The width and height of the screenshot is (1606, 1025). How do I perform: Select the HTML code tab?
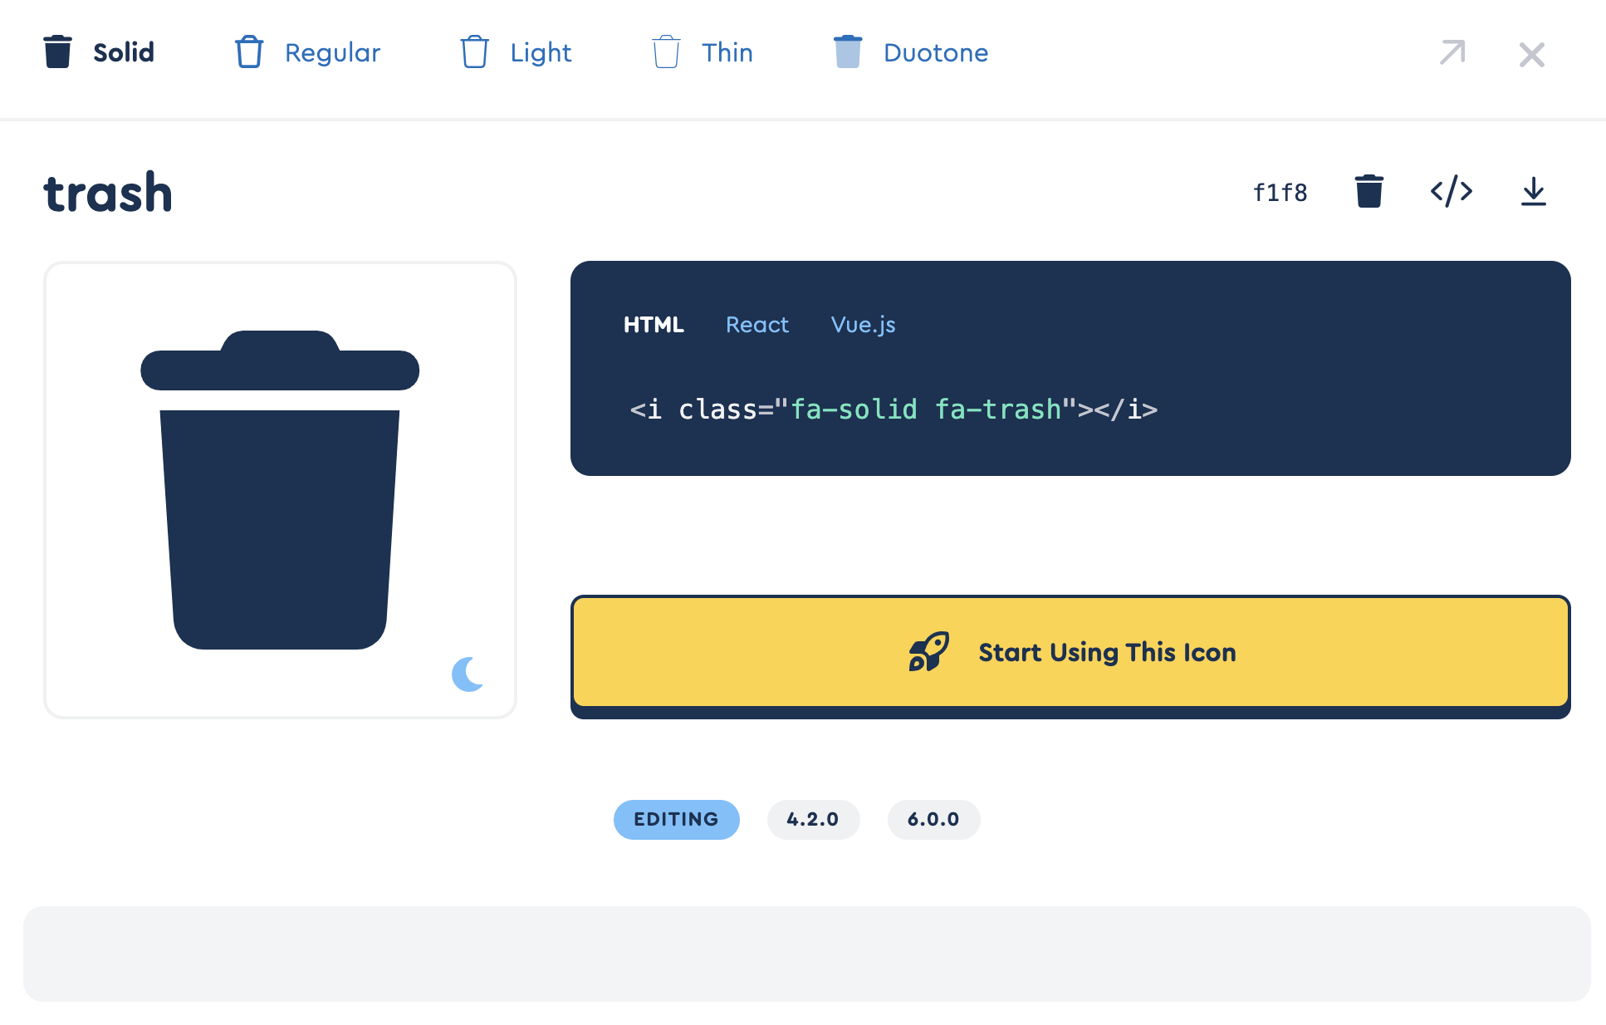[x=654, y=325]
